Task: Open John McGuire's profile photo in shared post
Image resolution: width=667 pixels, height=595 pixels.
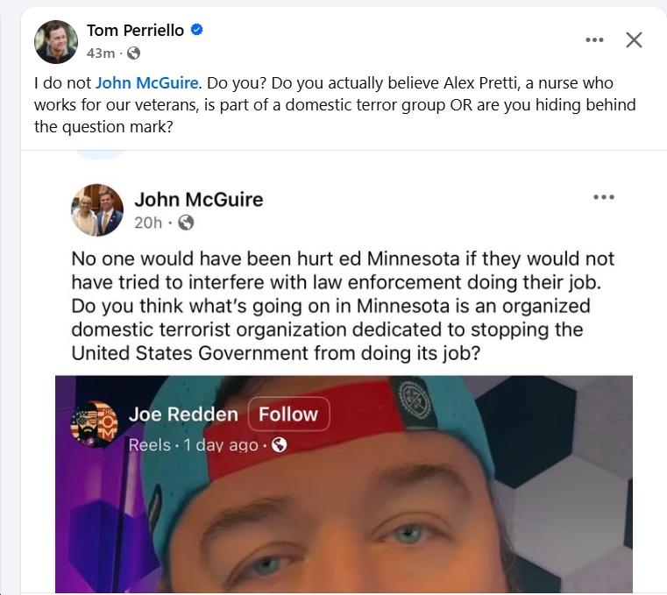Action: 97,210
